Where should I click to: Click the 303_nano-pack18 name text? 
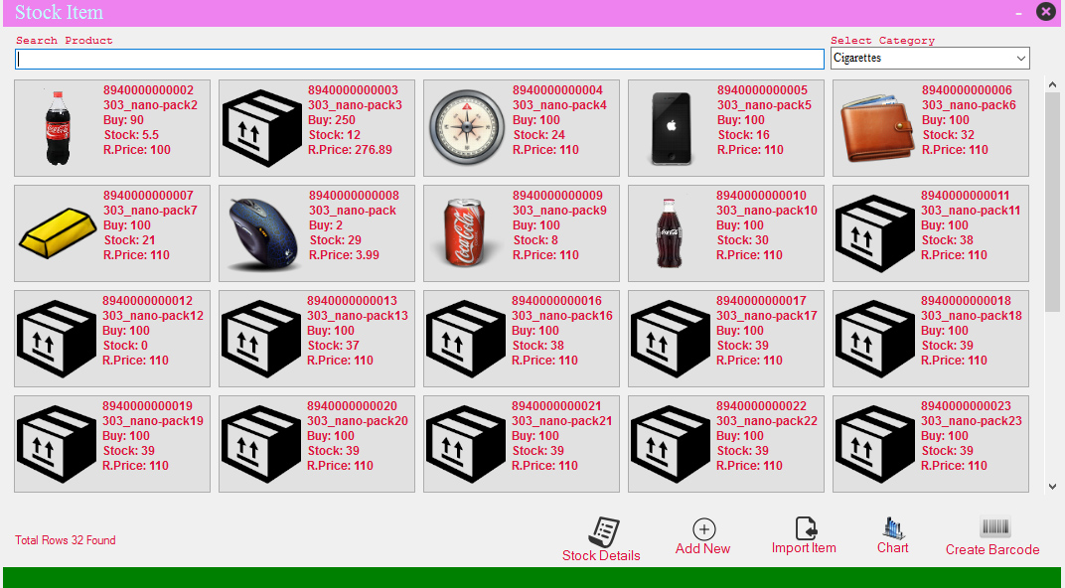(971, 316)
